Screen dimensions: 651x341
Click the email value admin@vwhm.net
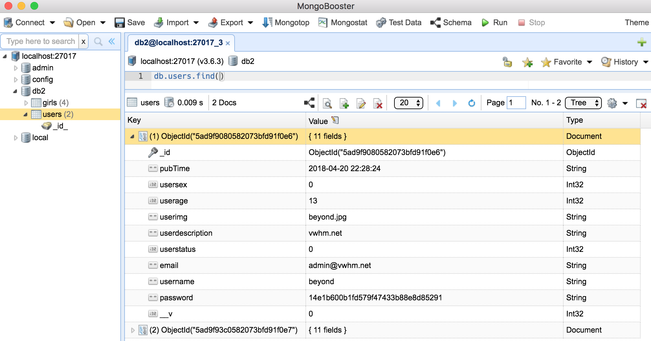tap(340, 265)
